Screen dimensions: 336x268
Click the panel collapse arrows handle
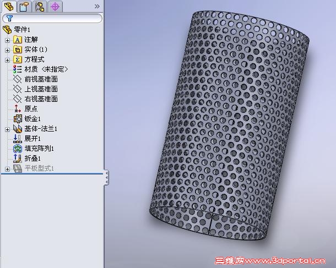(106, 177)
